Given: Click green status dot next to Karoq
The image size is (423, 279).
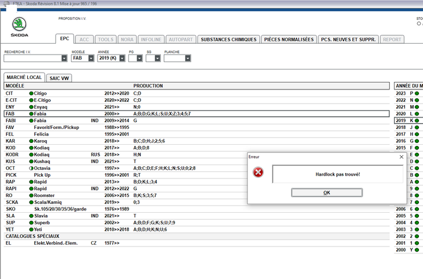Looking at the screenshot, I should (x=31, y=141).
